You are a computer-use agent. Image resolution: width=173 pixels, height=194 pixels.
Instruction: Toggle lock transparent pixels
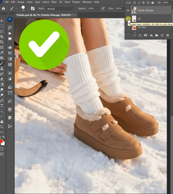pos(134,3)
